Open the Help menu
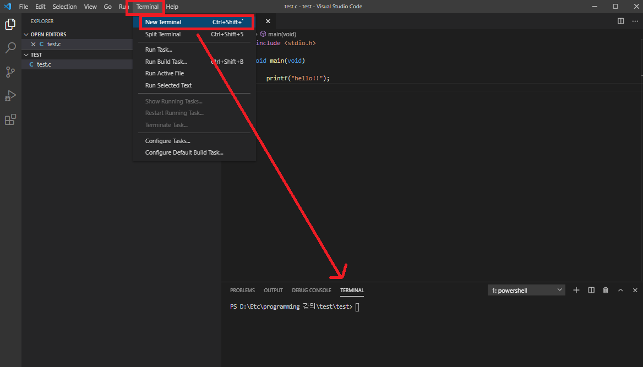 click(x=172, y=7)
